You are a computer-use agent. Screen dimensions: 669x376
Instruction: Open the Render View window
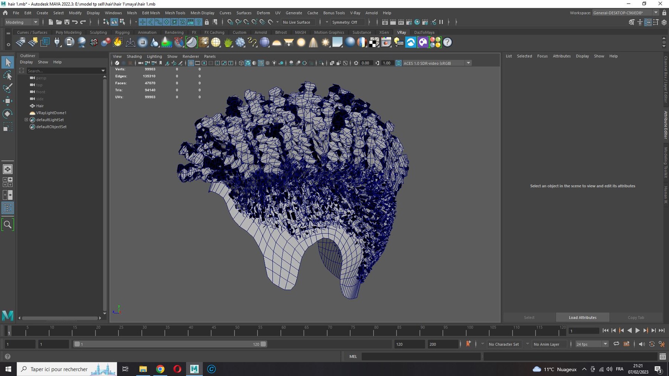(385, 22)
